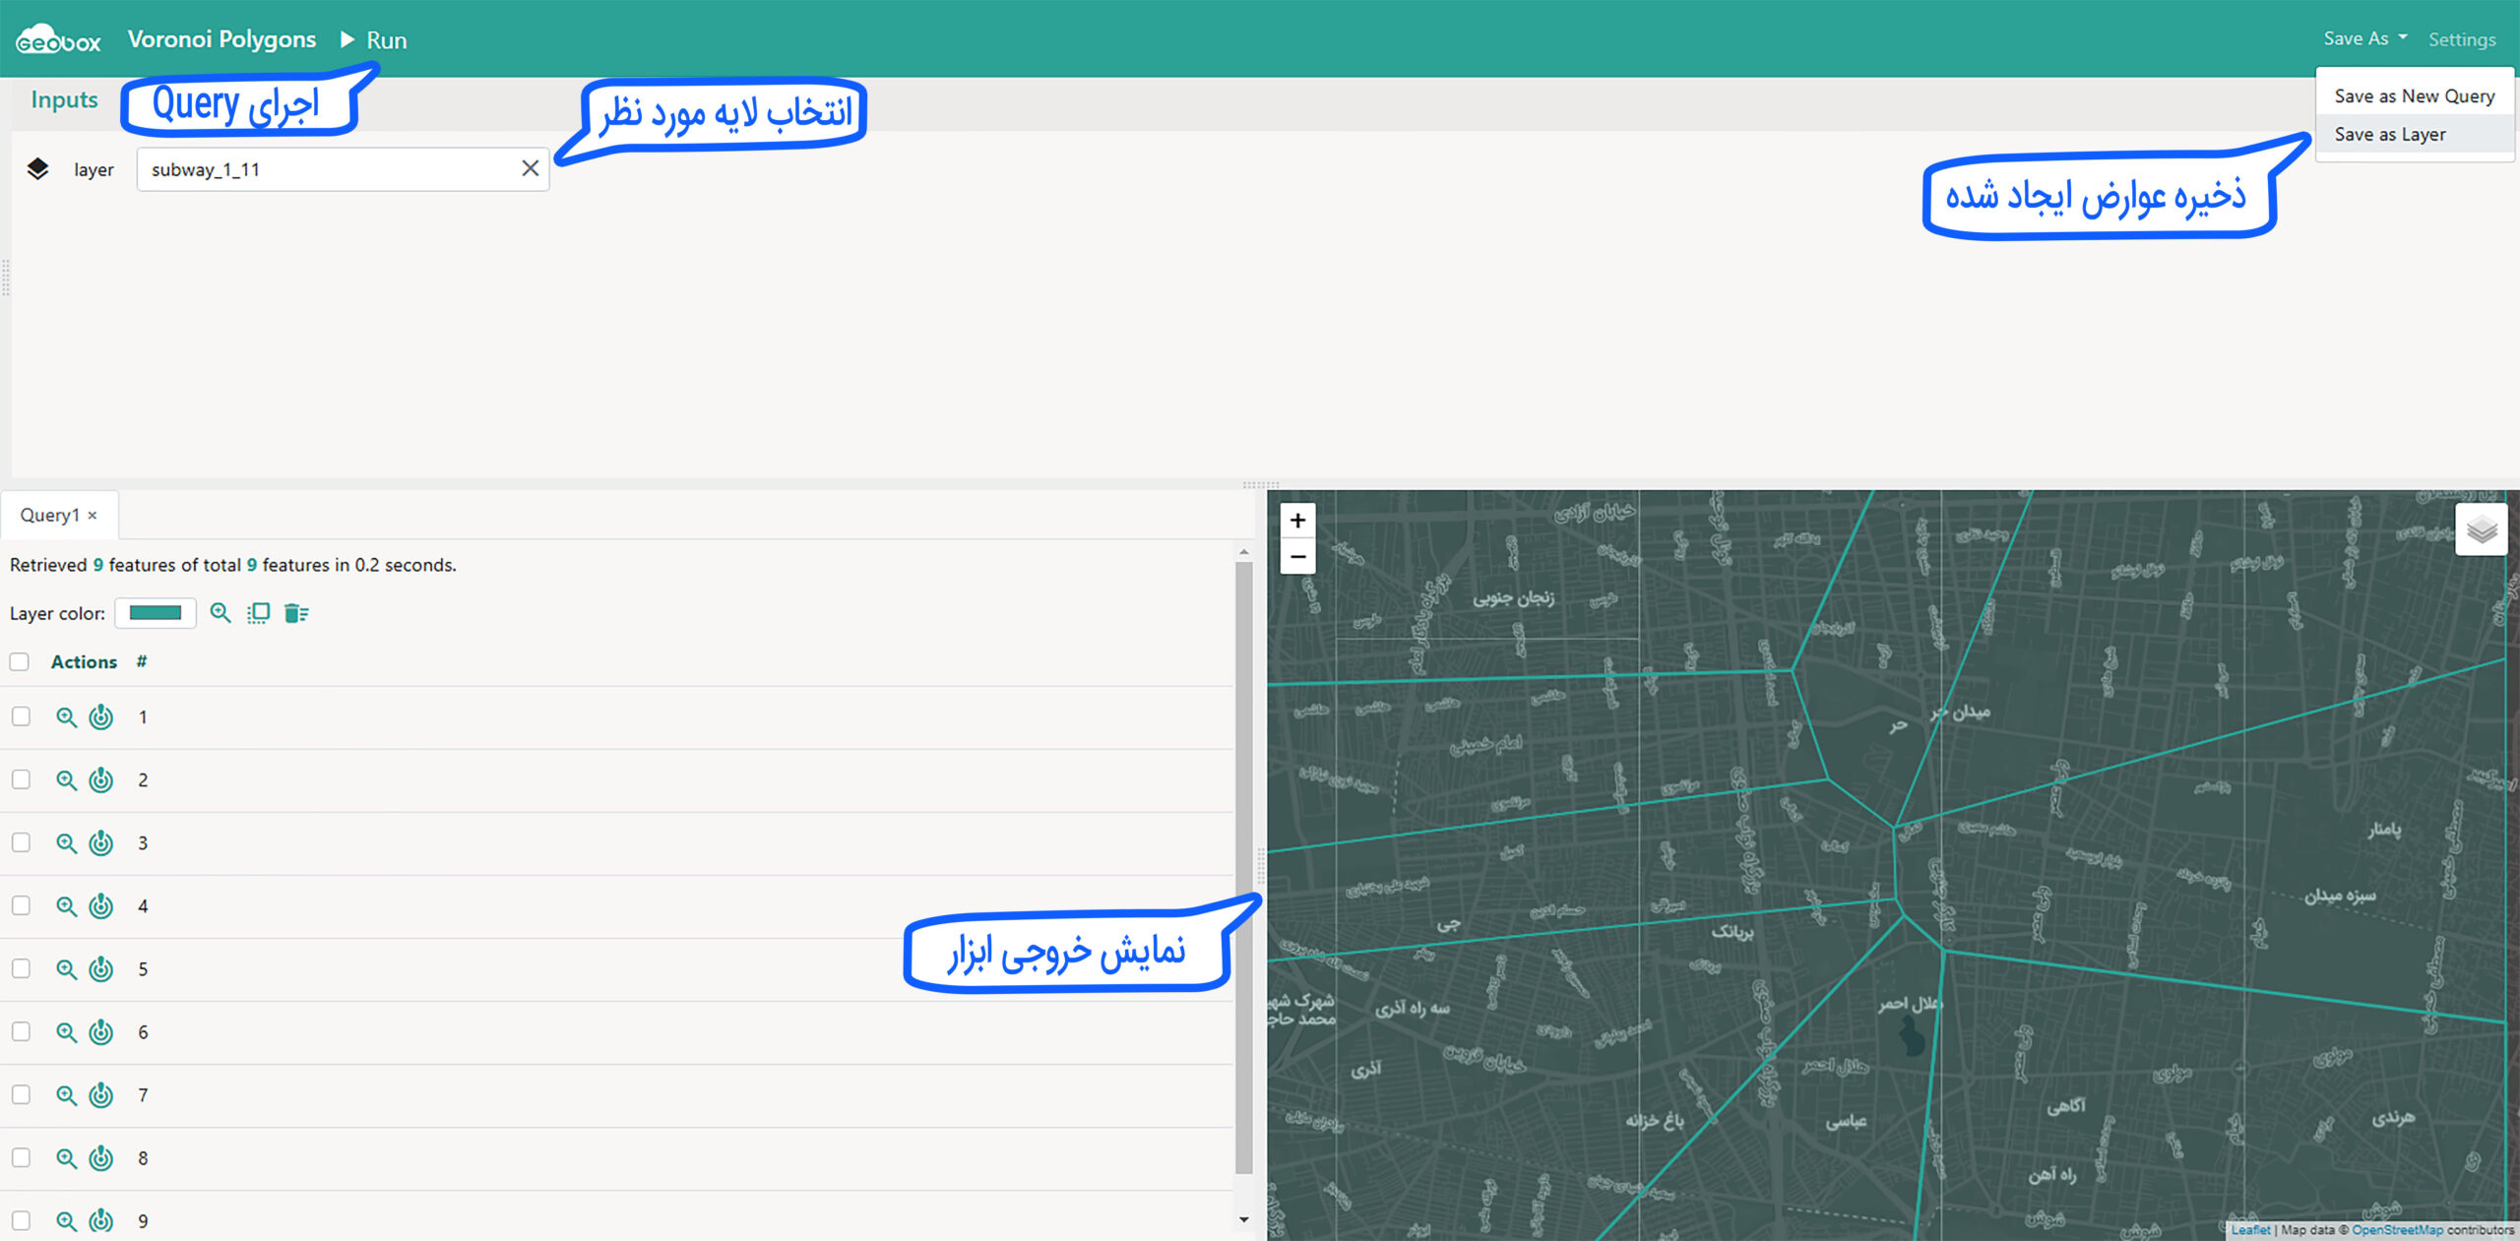Click the map zoom out minus button
The image size is (2520, 1241).
[x=1297, y=557]
